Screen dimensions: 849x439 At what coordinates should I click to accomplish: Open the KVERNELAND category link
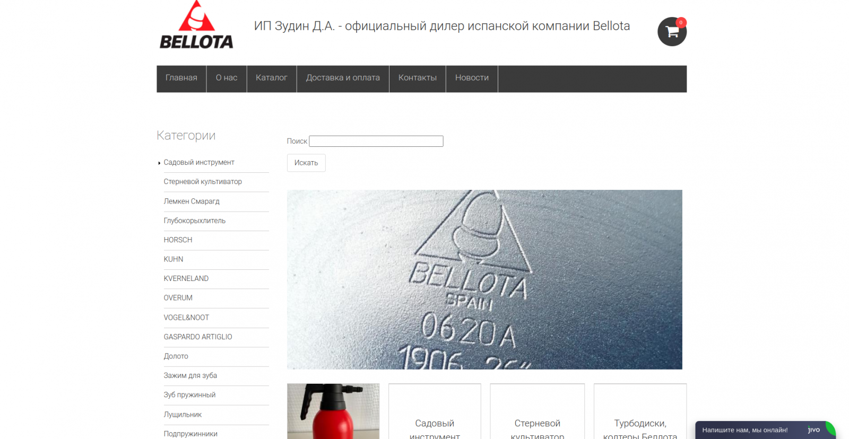click(186, 279)
